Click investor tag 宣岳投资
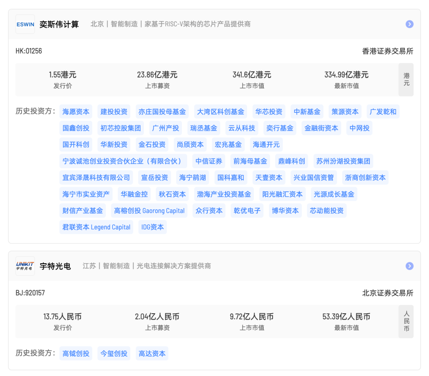 pyautogui.click(x=155, y=177)
